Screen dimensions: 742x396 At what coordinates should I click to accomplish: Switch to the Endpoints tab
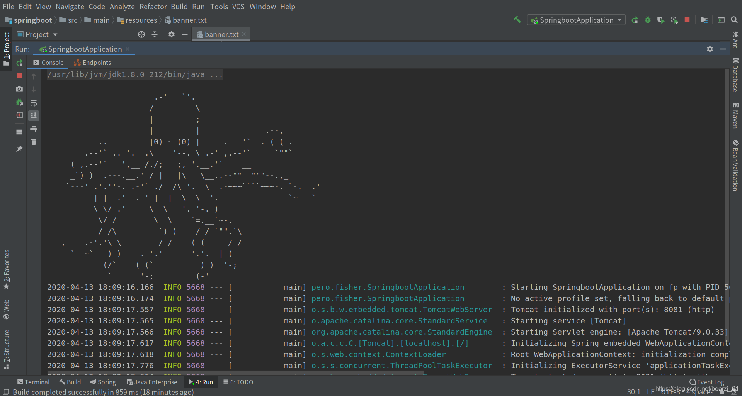click(x=92, y=63)
